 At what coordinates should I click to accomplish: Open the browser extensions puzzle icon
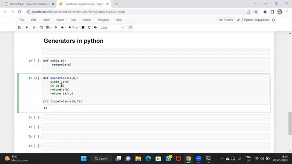(265, 12)
